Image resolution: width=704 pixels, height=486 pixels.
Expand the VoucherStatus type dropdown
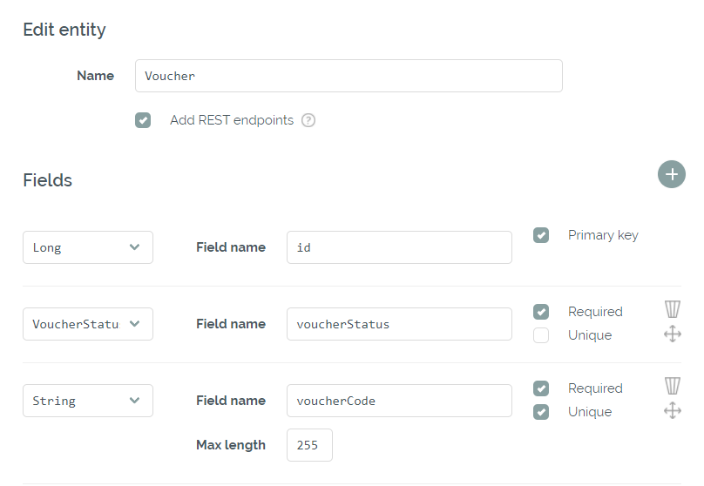coord(88,324)
